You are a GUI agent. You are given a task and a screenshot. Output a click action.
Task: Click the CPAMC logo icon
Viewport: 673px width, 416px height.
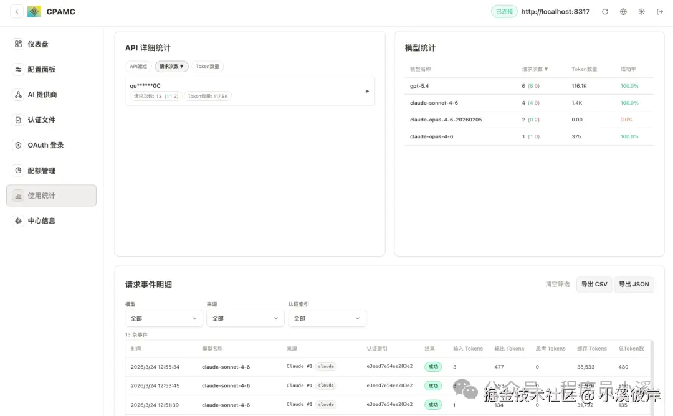pyautogui.click(x=34, y=12)
